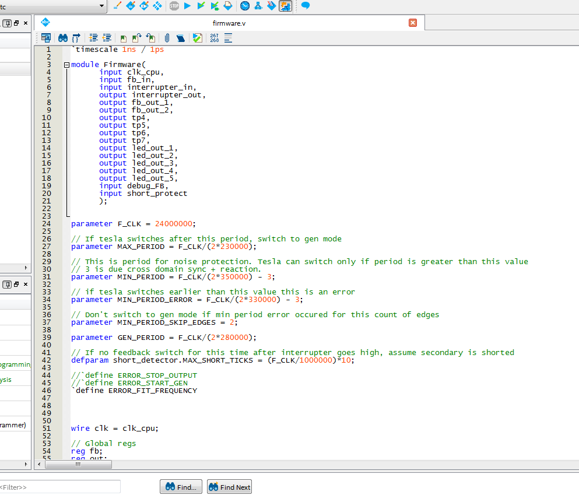The width and height of the screenshot is (579, 495).
Task: Click the Increase Indent icon
Action: 93,38
